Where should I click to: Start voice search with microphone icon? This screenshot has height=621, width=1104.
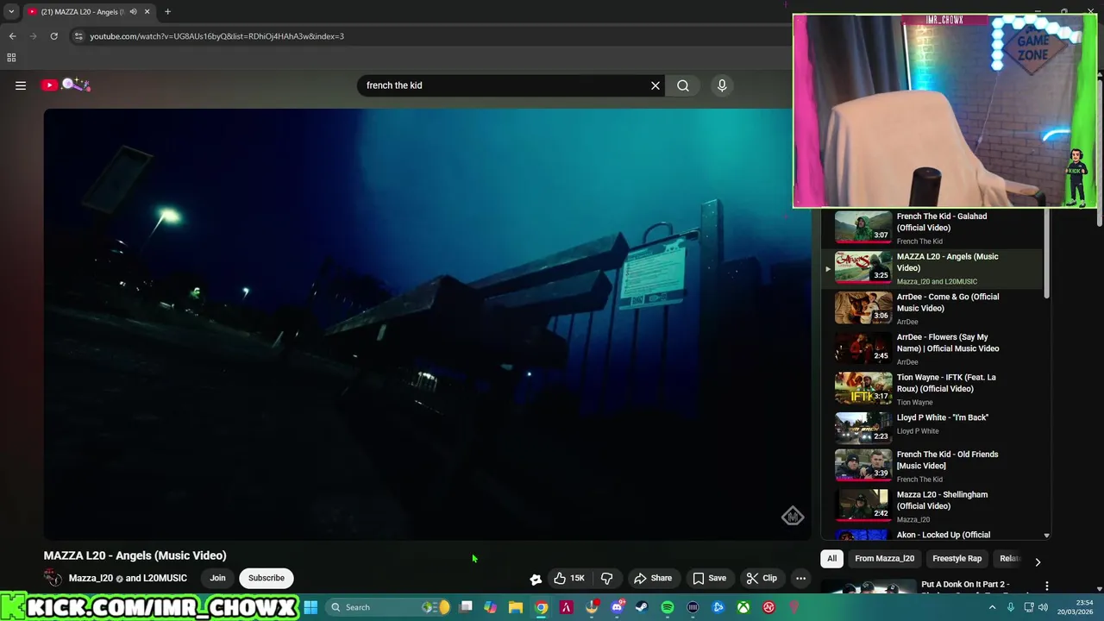point(722,85)
